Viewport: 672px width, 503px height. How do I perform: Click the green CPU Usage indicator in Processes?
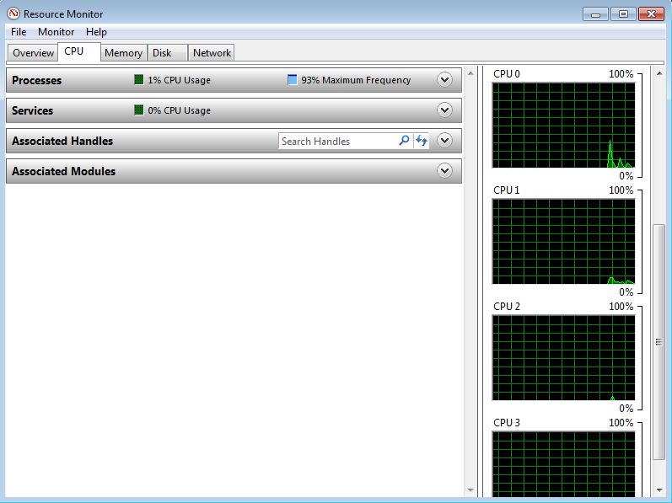coord(139,80)
